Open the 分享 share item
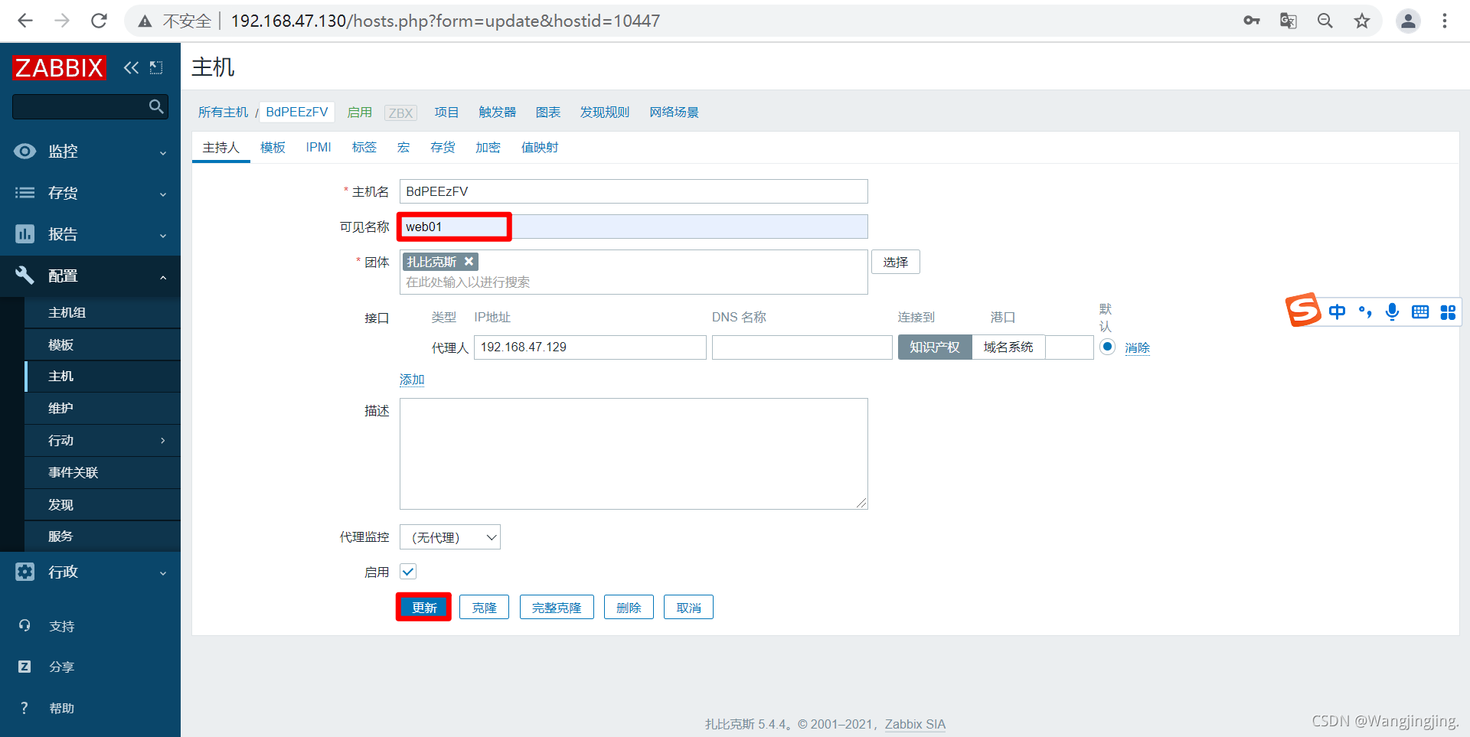 (61, 667)
